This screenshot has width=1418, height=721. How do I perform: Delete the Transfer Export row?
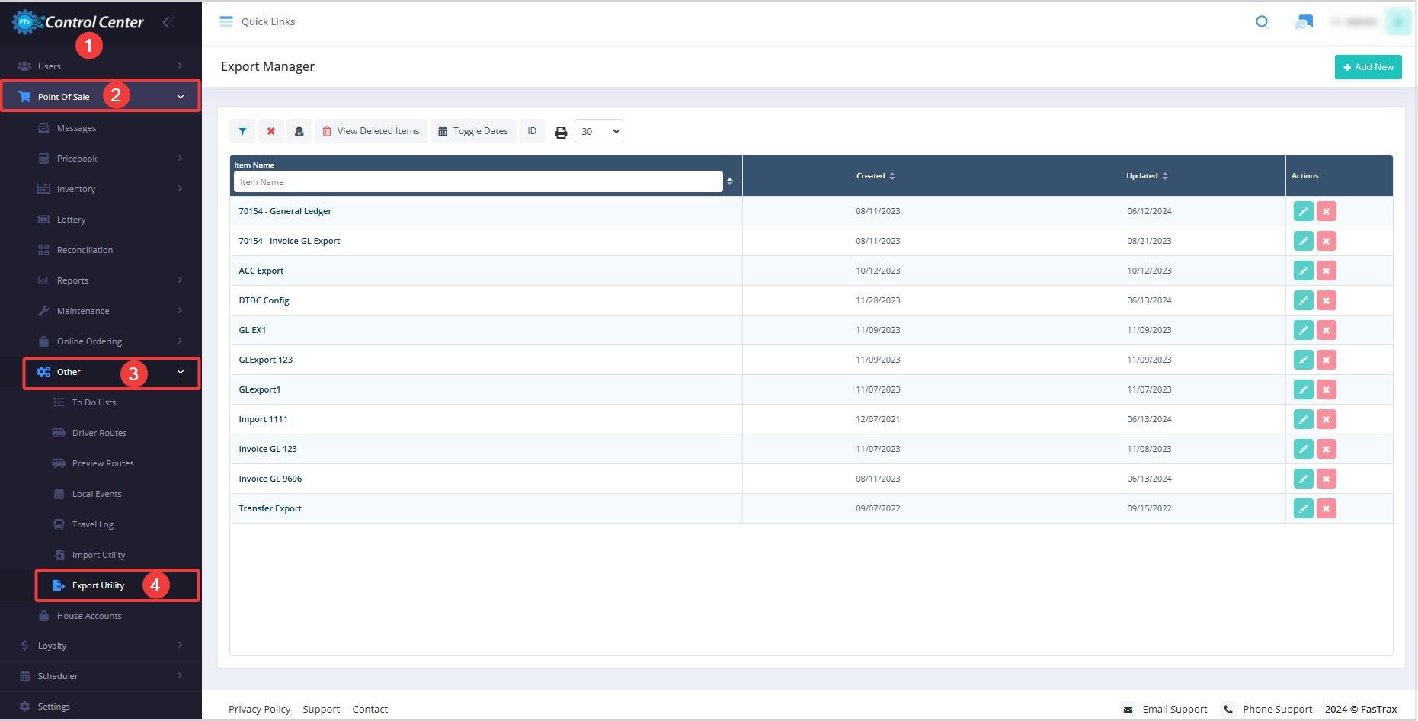(1326, 508)
